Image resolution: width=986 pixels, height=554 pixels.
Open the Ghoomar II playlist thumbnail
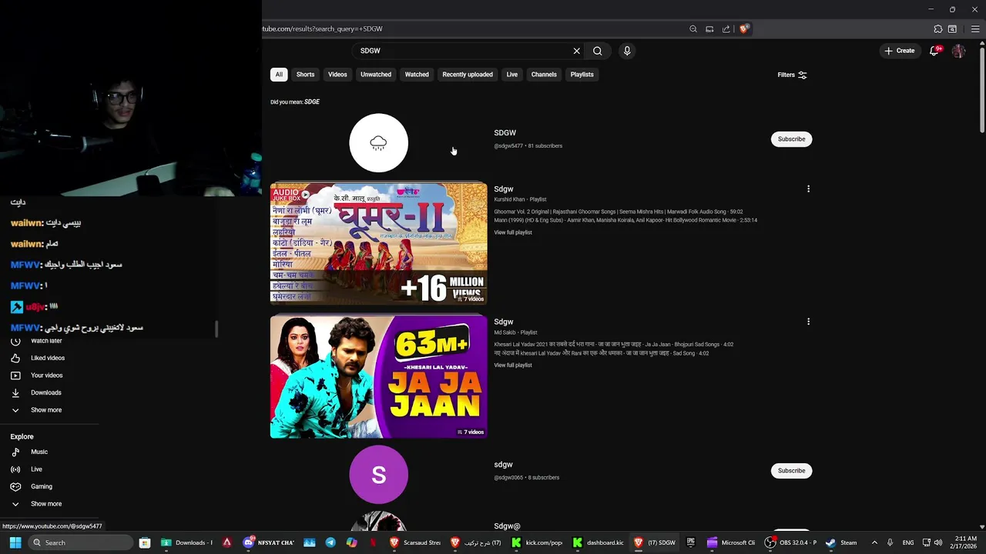click(x=378, y=243)
